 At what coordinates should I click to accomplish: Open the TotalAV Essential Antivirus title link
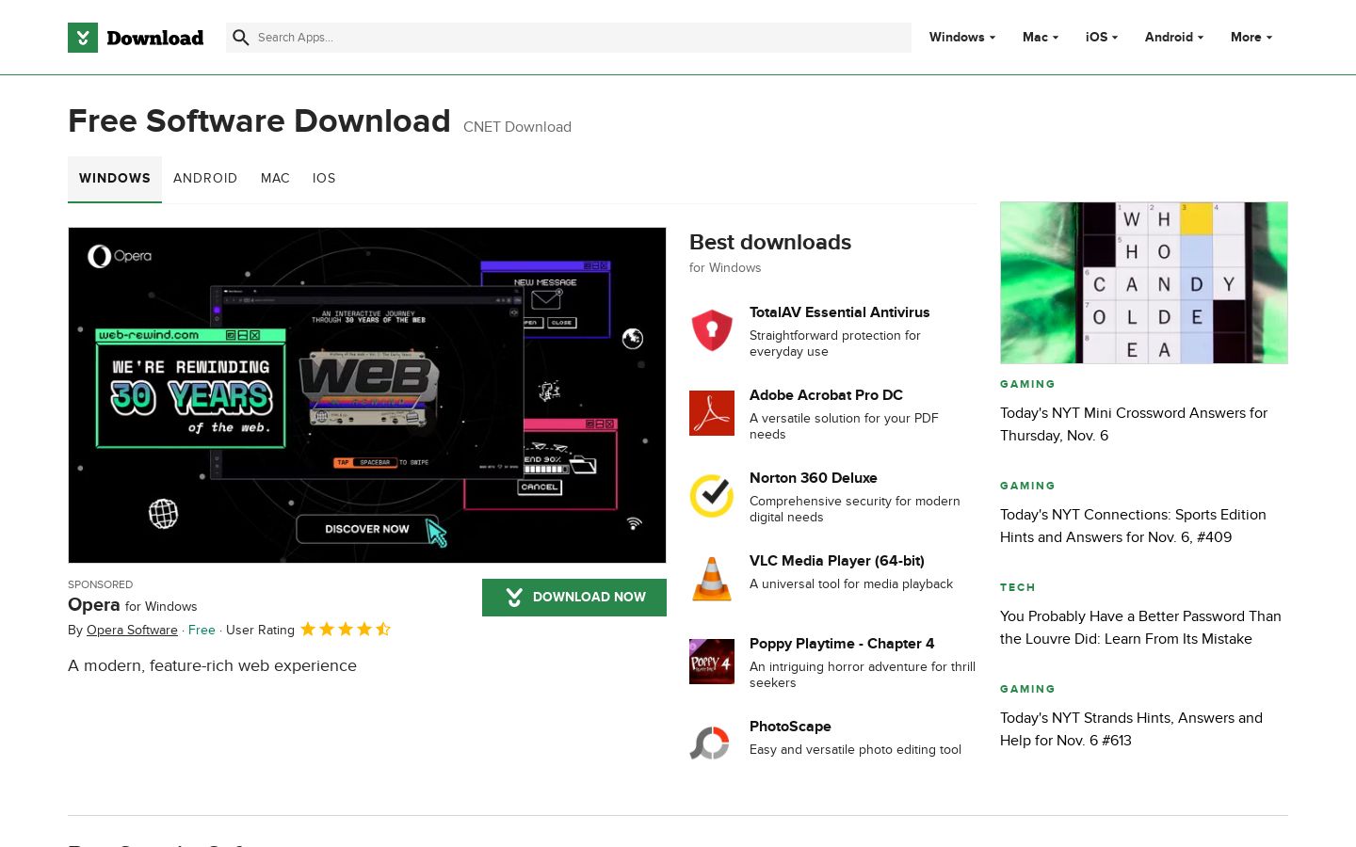pyautogui.click(x=840, y=312)
